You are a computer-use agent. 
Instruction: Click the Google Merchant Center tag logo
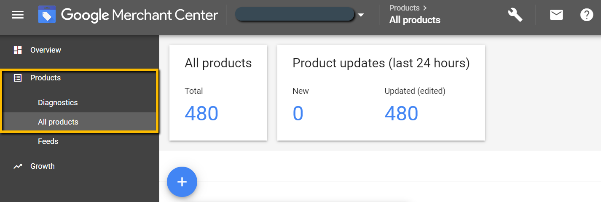47,15
